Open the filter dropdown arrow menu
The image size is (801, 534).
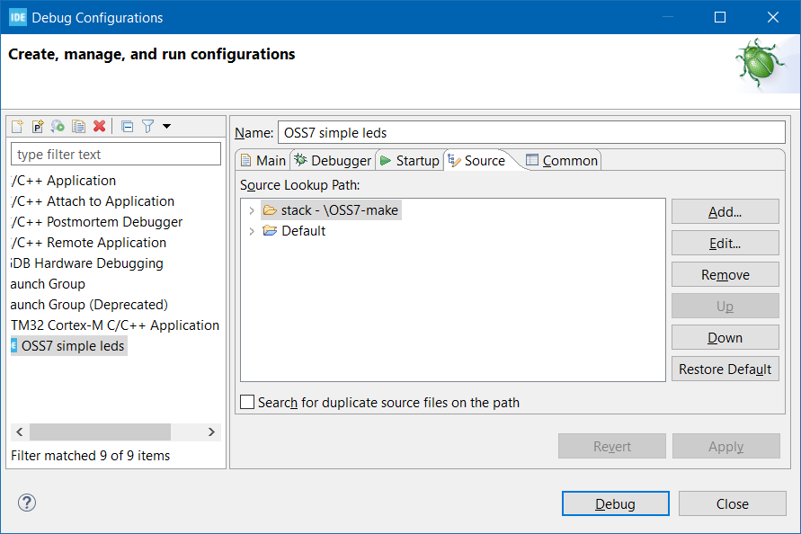coord(166,127)
